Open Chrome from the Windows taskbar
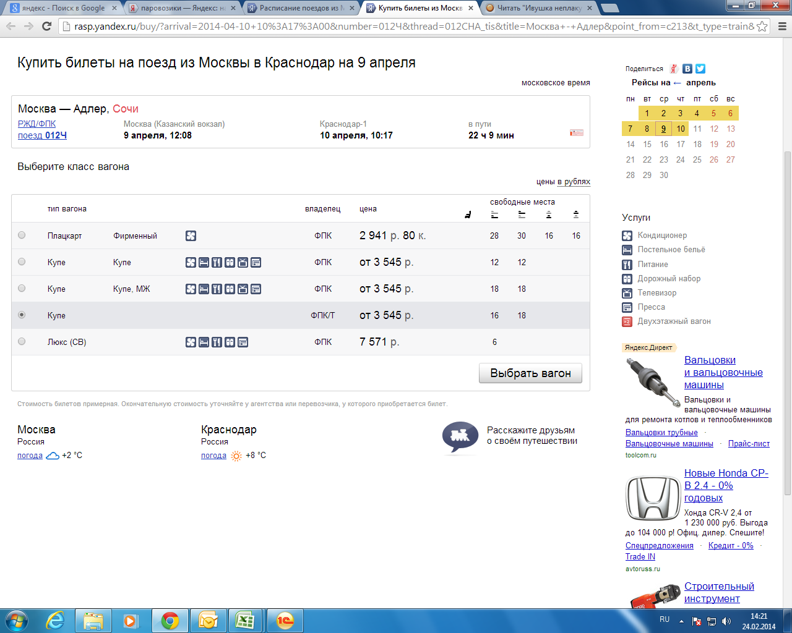Image resolution: width=792 pixels, height=633 pixels. (170, 620)
